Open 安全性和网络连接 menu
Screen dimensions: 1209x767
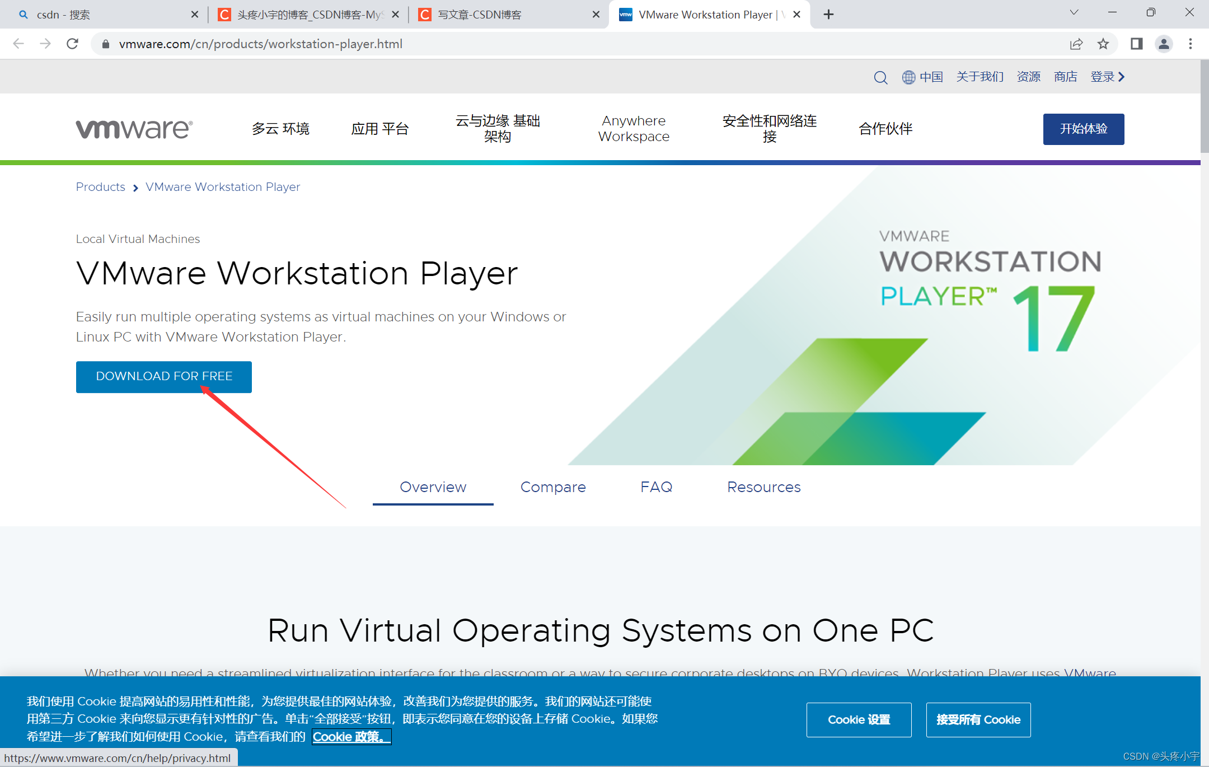pyautogui.click(x=770, y=129)
